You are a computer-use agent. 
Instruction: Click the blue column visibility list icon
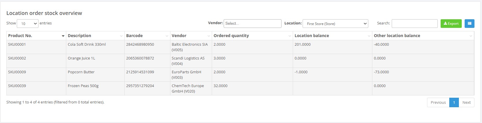coord(469,24)
